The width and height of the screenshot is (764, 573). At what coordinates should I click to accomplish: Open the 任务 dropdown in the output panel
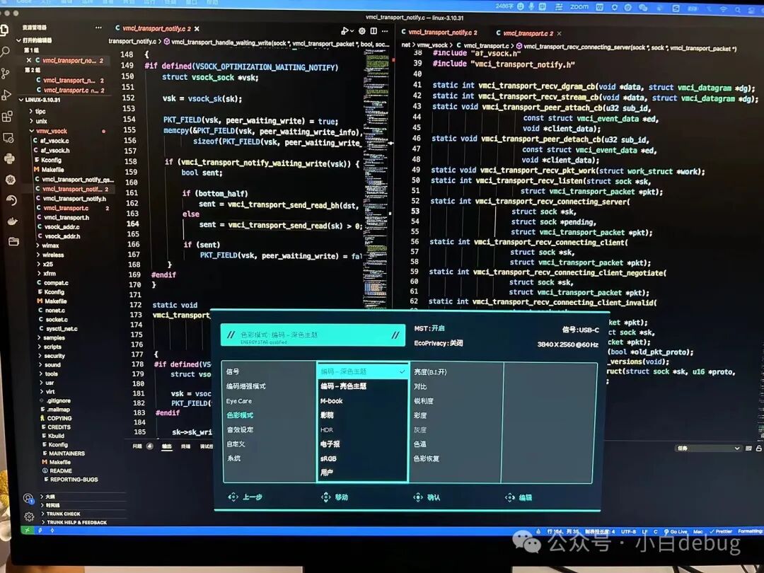click(708, 448)
